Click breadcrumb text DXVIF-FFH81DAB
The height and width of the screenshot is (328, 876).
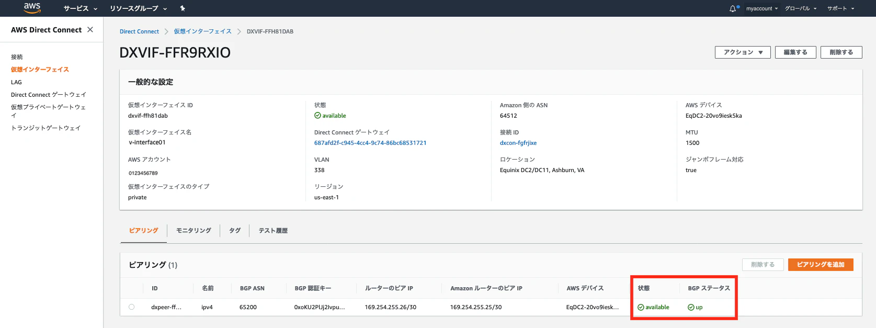[x=270, y=31]
